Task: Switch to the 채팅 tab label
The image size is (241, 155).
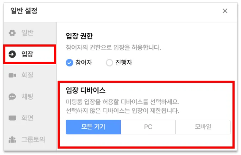Action: click(x=27, y=97)
